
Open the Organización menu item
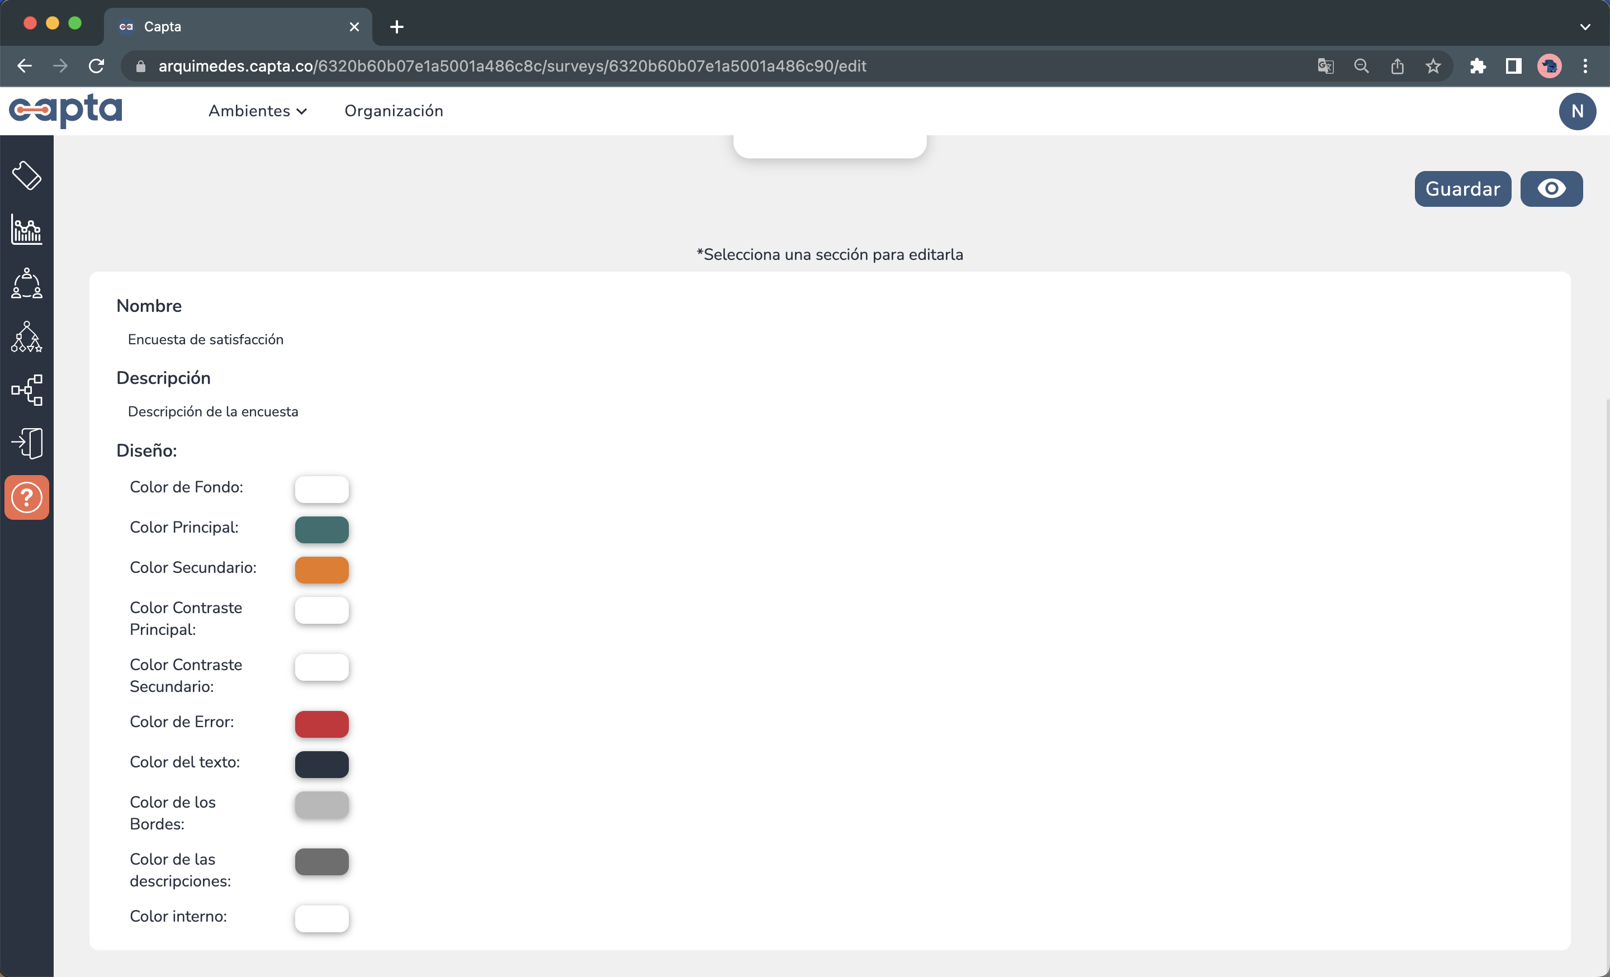pyautogui.click(x=394, y=111)
